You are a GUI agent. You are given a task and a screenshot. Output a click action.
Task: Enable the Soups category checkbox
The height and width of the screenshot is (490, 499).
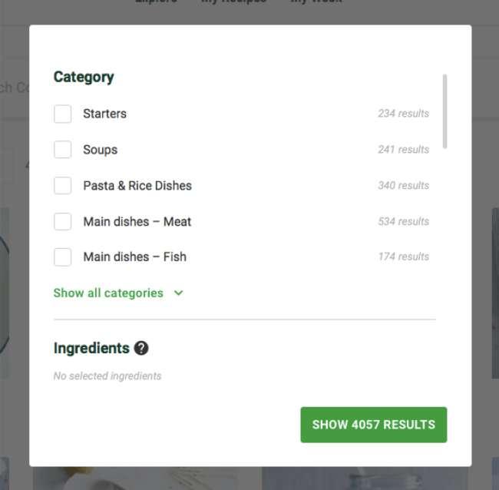(63, 149)
